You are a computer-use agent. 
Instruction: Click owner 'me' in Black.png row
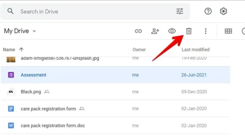(135, 92)
